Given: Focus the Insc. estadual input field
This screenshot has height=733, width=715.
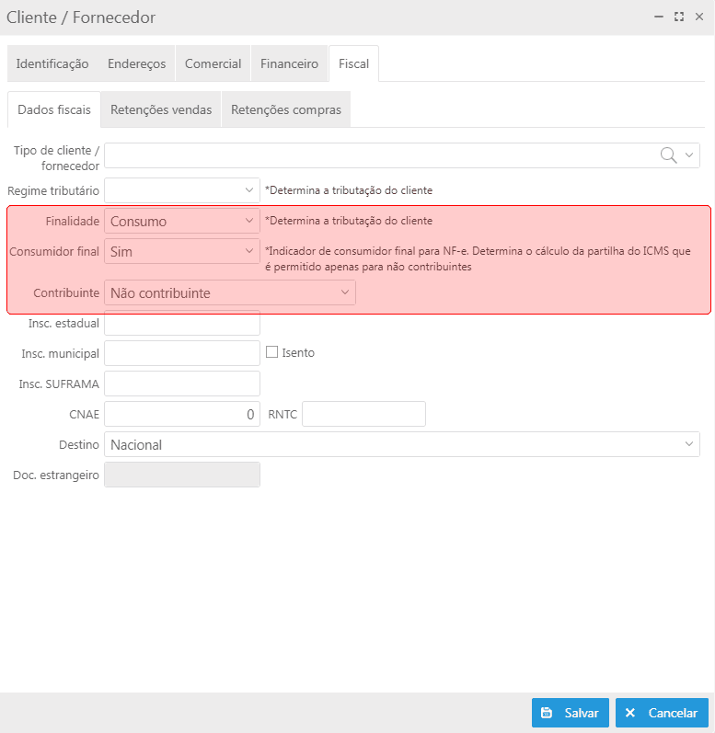Looking at the screenshot, I should (182, 323).
